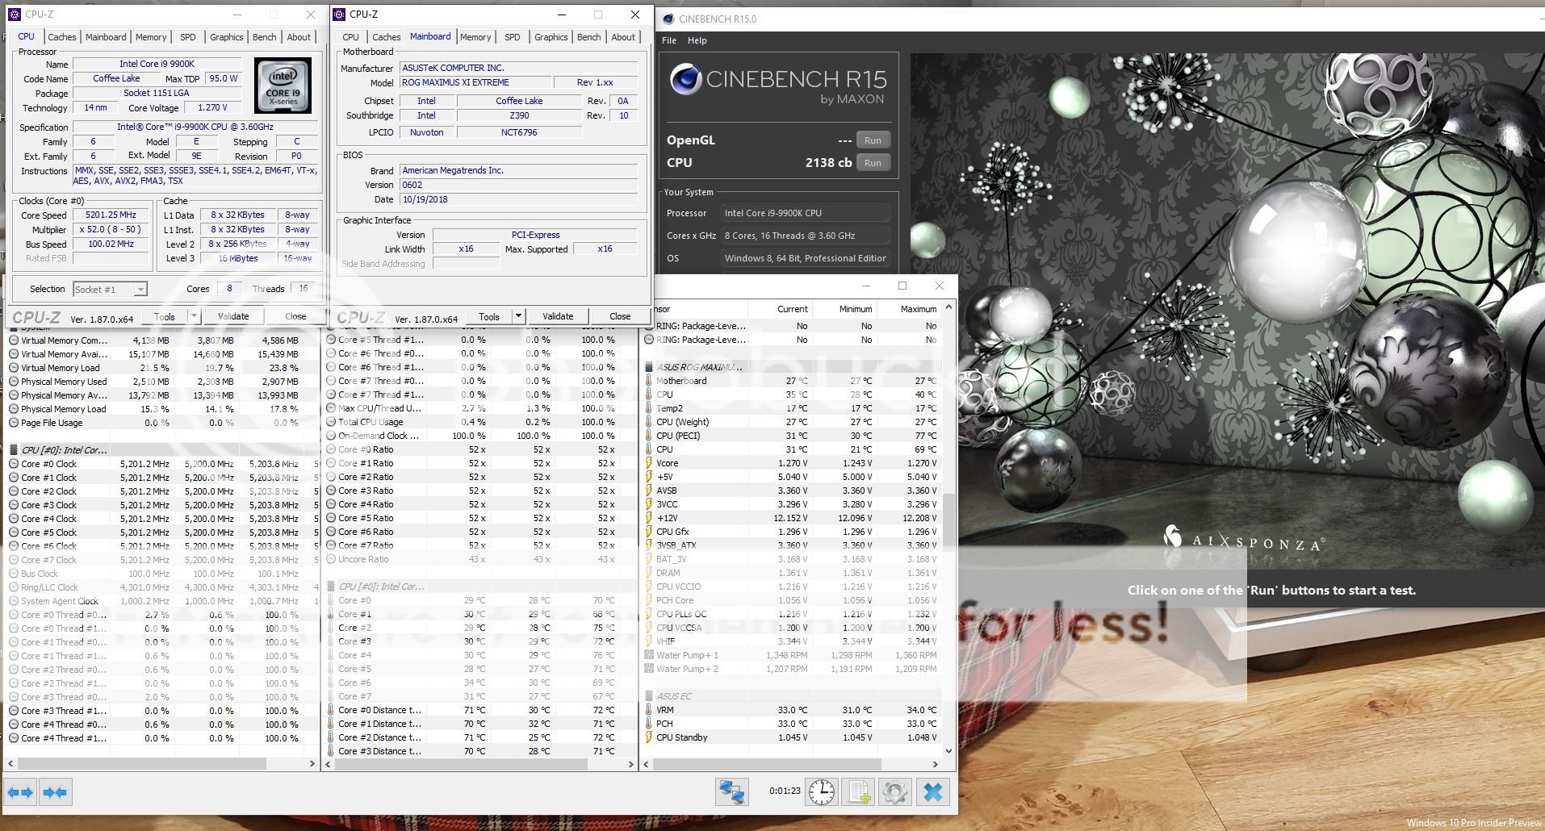Click HWiNFO blue X close sensors icon

(932, 791)
